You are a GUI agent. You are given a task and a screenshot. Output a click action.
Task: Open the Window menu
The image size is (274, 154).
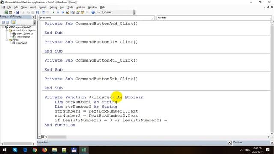[92, 7]
